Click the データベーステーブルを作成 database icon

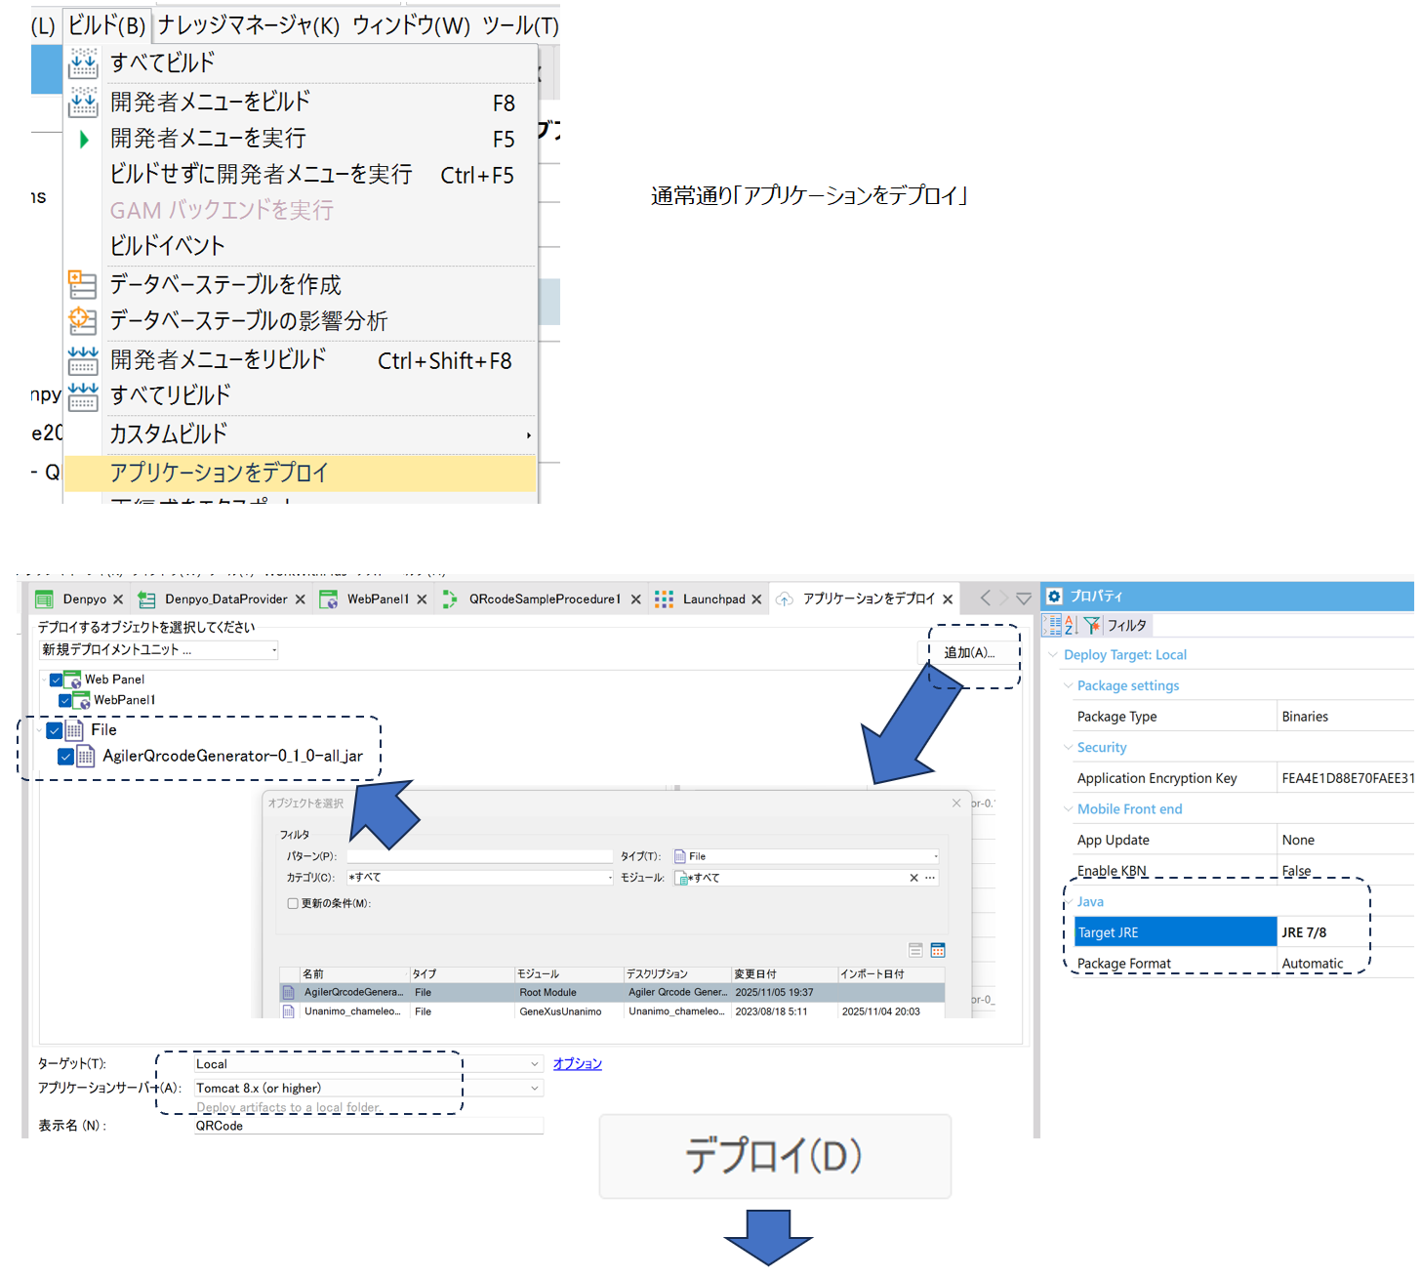point(83,284)
